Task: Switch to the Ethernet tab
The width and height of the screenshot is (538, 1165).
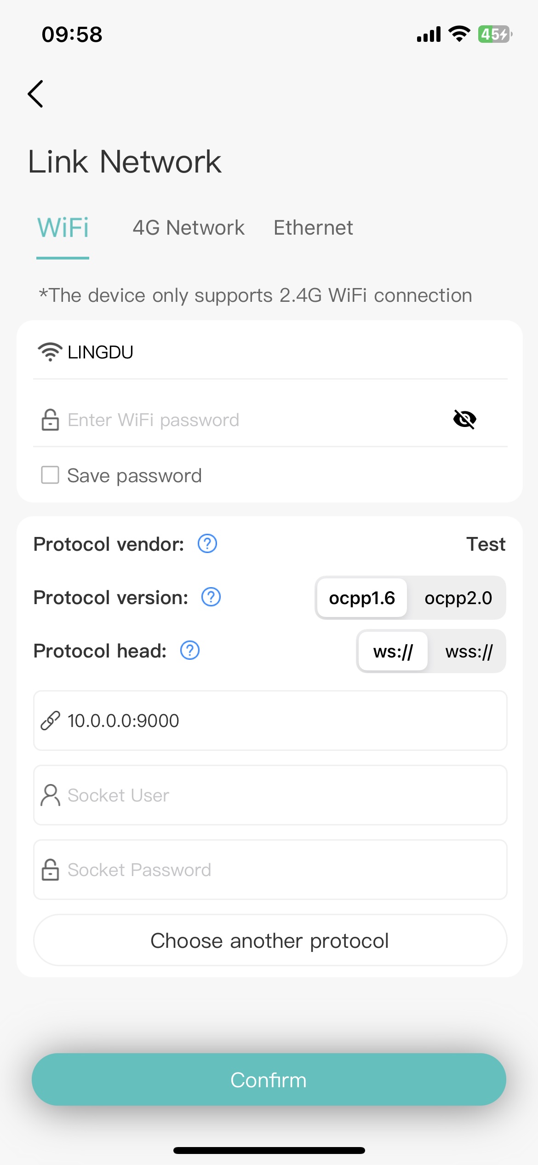Action: (x=313, y=228)
